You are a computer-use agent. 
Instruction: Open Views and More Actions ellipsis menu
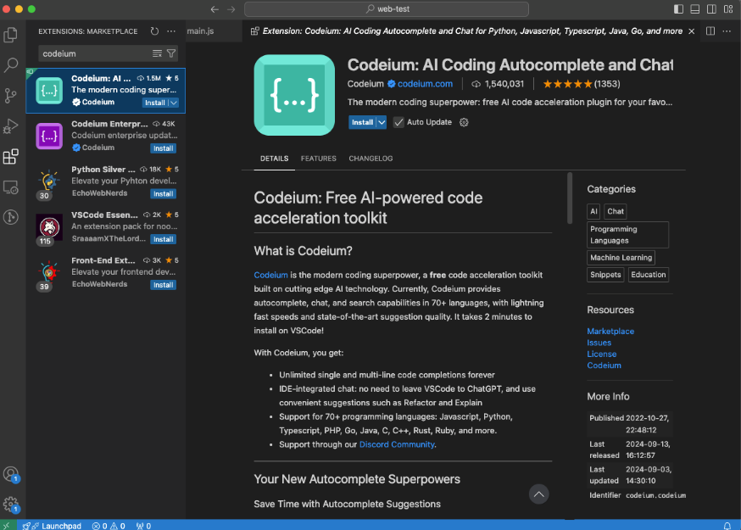171,31
